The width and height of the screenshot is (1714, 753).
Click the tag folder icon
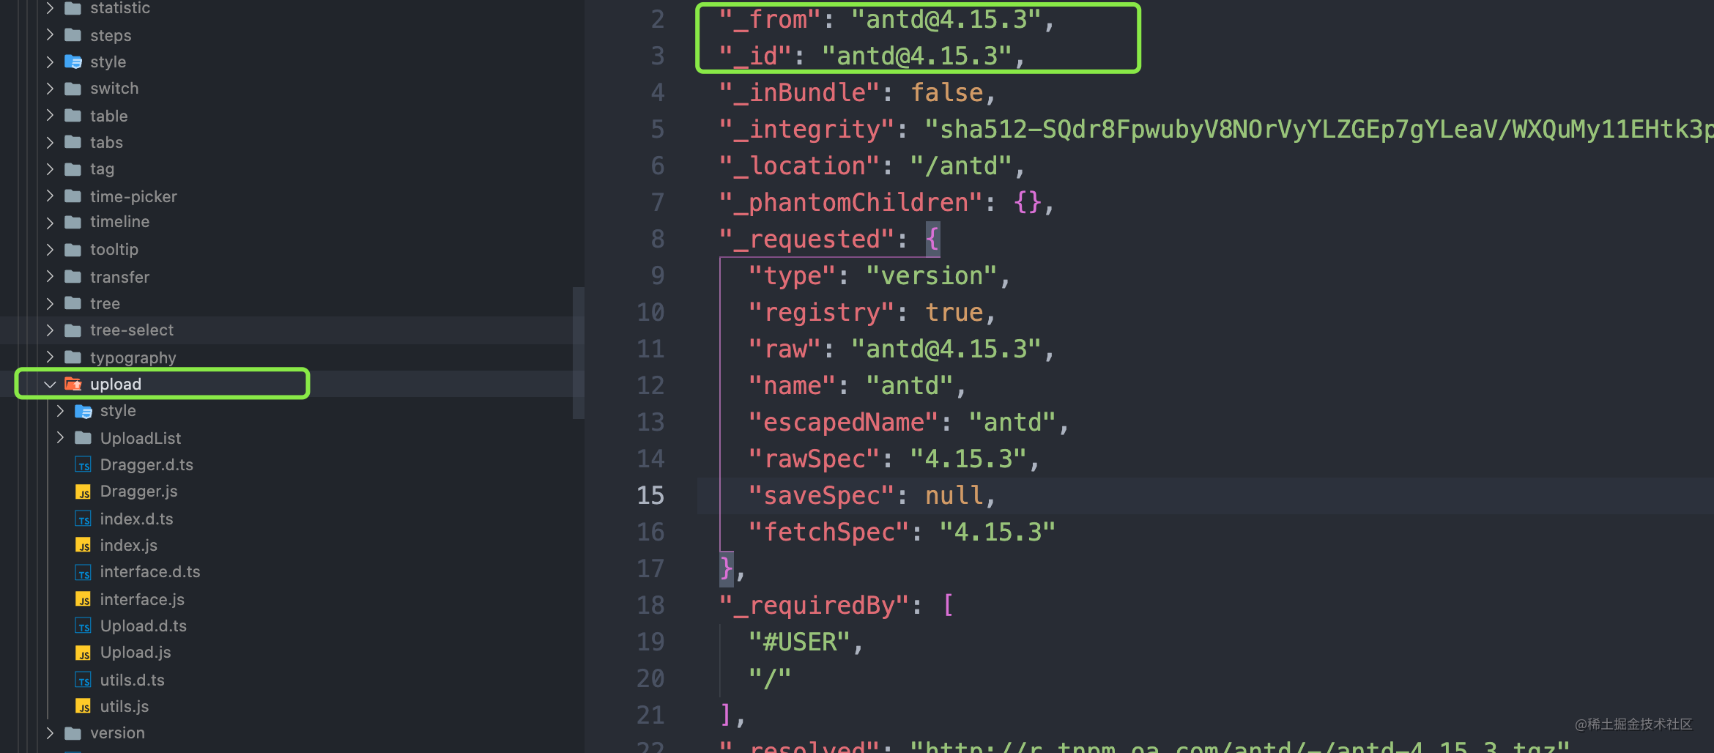point(73,169)
